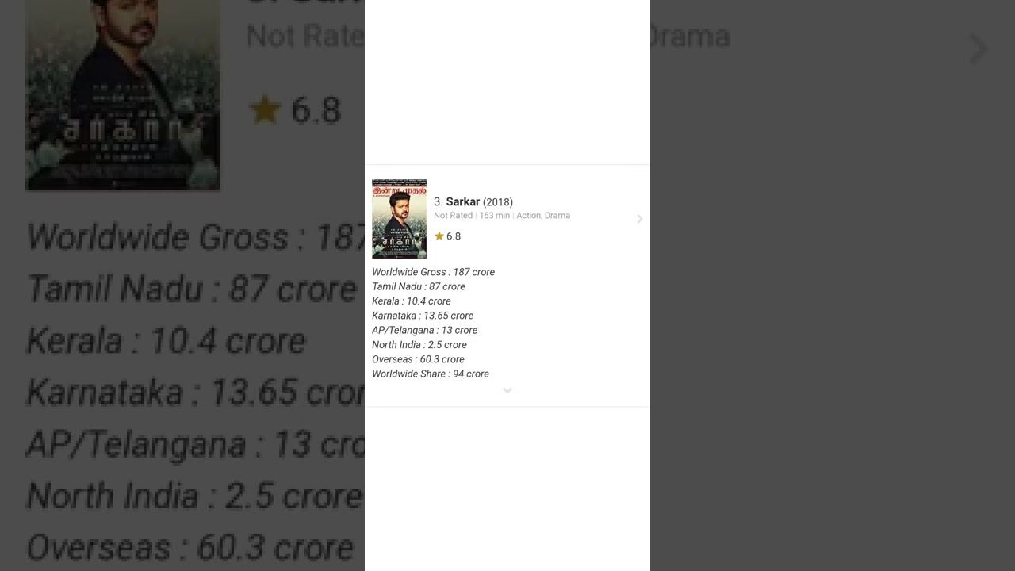This screenshot has height=571, width=1015.
Task: Select the Worldwide Gross : 187 crore line
Action: (x=433, y=272)
